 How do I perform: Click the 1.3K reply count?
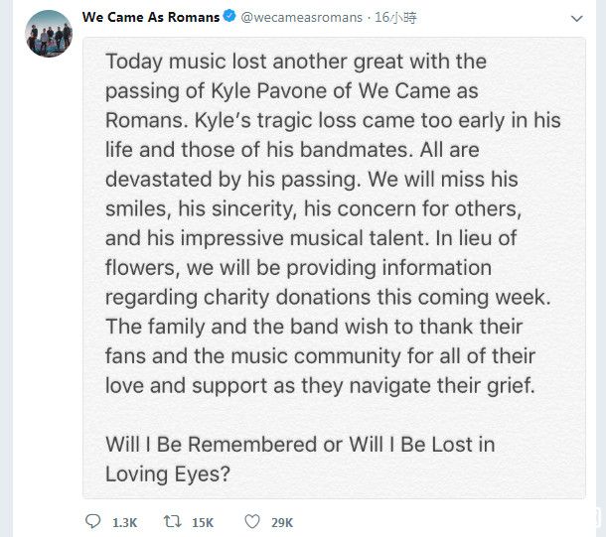[124, 522]
